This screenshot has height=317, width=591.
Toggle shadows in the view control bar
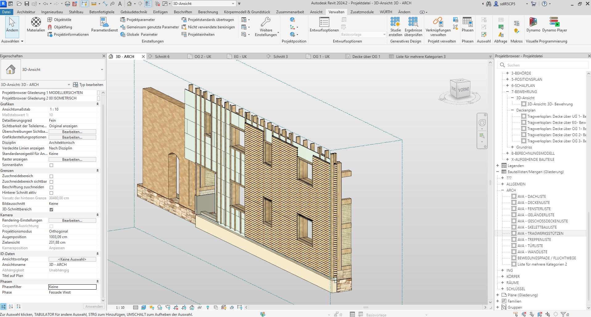160,307
